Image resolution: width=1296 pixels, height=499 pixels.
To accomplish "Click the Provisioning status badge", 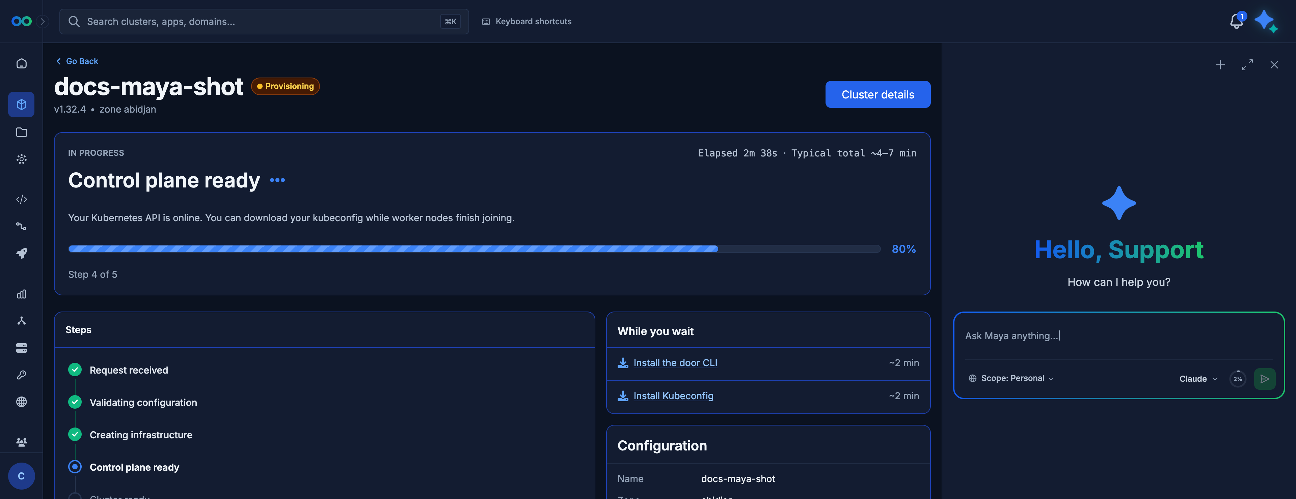I will point(285,86).
